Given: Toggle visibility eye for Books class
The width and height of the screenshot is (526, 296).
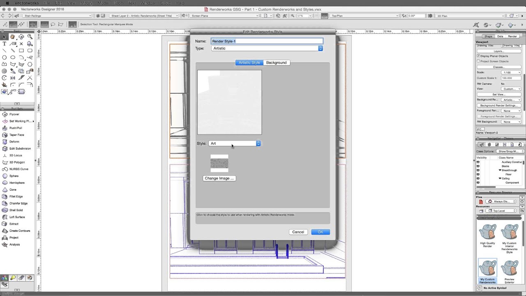Looking at the screenshot, I should 478,166.
